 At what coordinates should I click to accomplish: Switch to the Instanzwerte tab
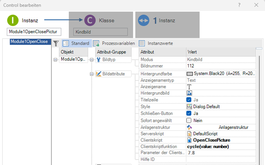point(156,43)
